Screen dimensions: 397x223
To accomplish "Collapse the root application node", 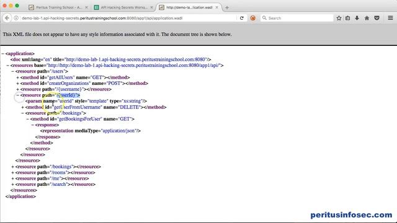I will (2, 54).
